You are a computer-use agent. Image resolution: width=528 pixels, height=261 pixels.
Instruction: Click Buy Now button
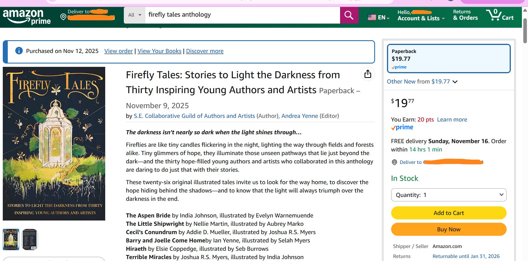pos(449,229)
